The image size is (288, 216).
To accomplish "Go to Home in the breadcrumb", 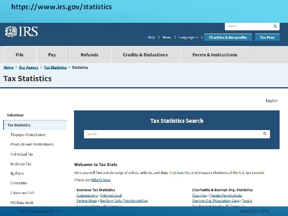I will click(8, 68).
